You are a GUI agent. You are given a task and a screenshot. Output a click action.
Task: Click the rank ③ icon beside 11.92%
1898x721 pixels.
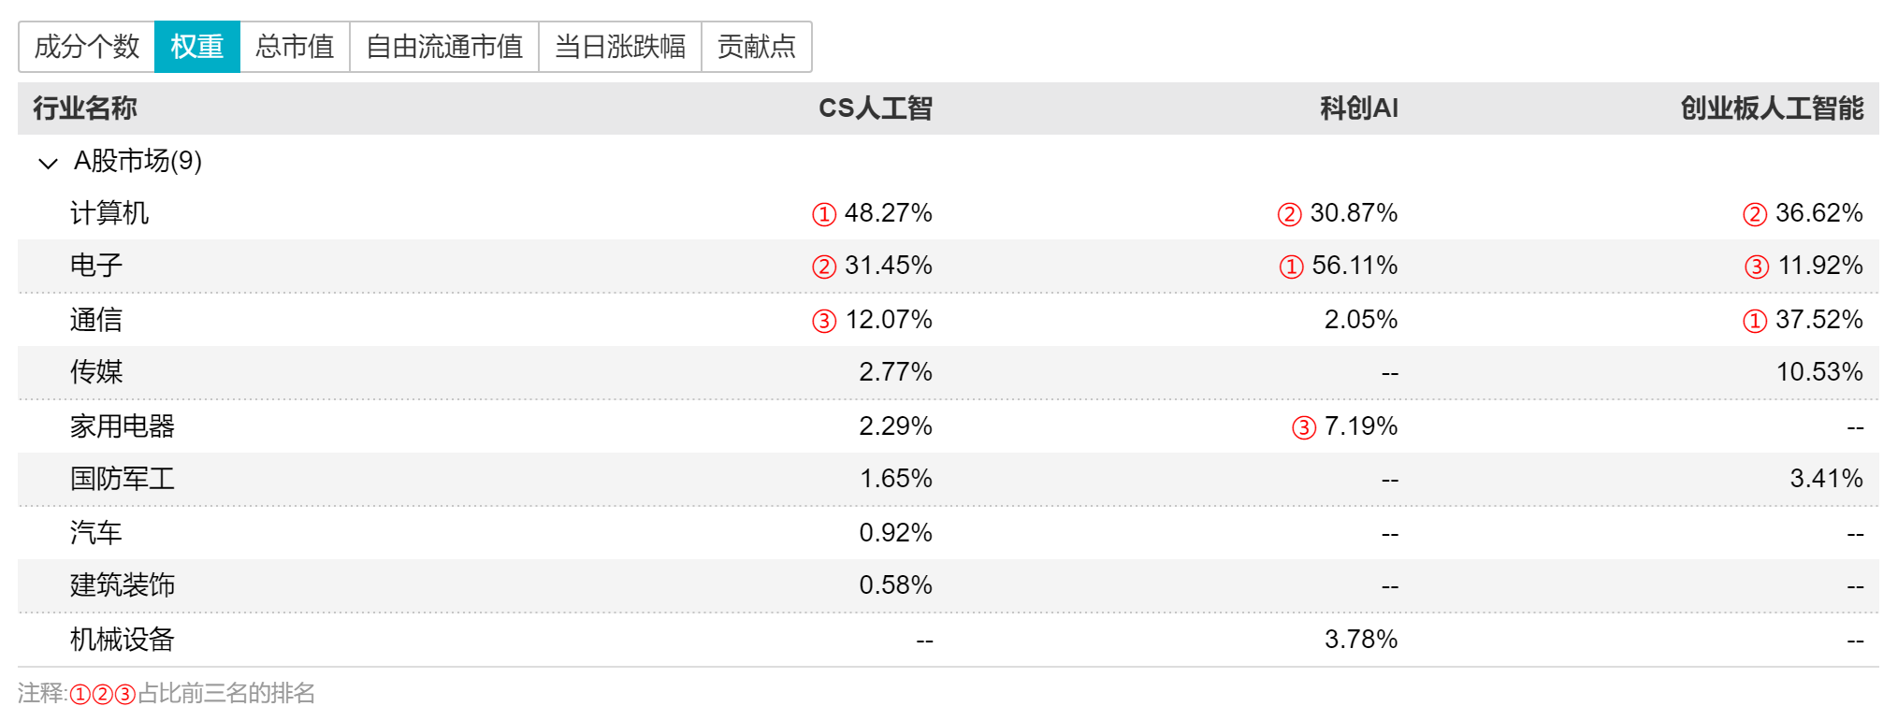[1757, 267]
